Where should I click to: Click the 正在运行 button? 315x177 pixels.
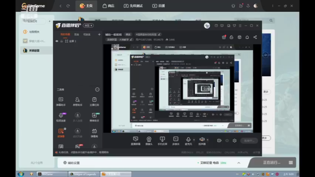point(272,162)
